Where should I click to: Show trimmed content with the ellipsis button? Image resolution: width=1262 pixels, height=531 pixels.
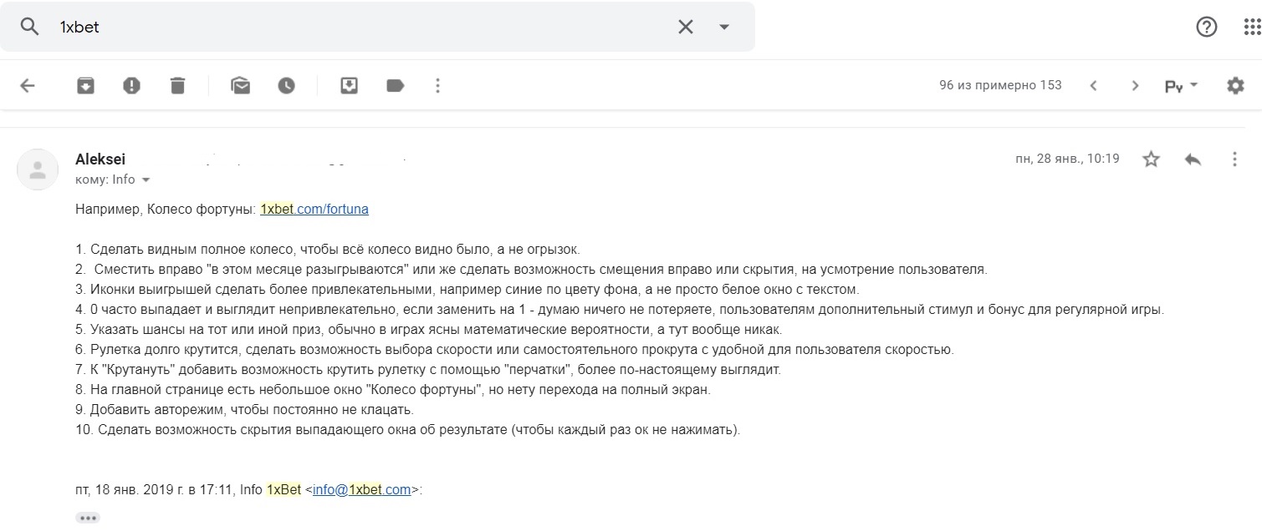[x=87, y=518]
